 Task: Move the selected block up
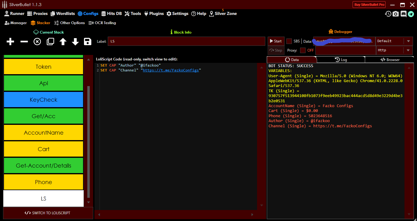click(x=63, y=42)
